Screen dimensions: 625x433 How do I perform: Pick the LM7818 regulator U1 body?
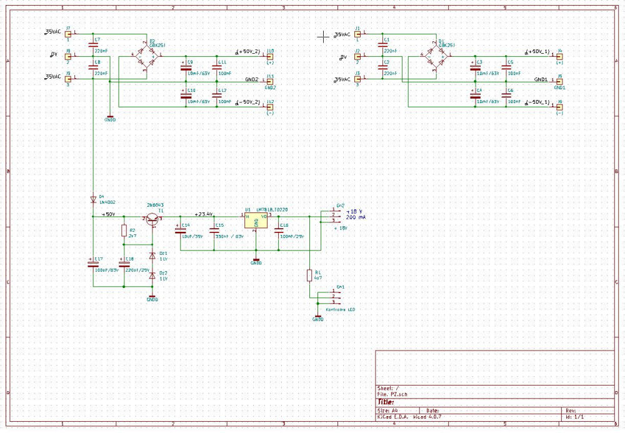[256, 221]
